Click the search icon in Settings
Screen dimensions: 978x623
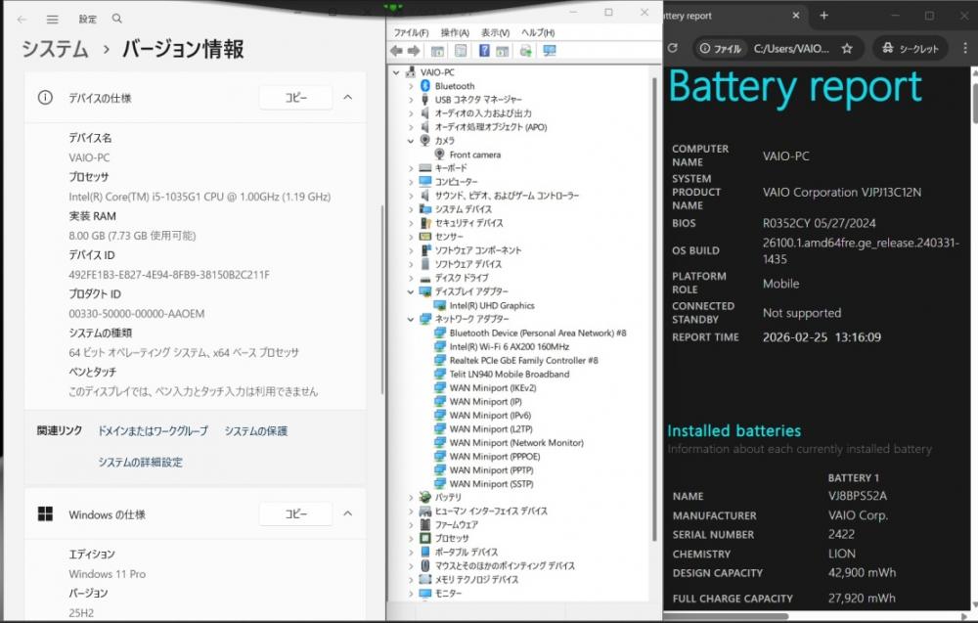tap(117, 19)
